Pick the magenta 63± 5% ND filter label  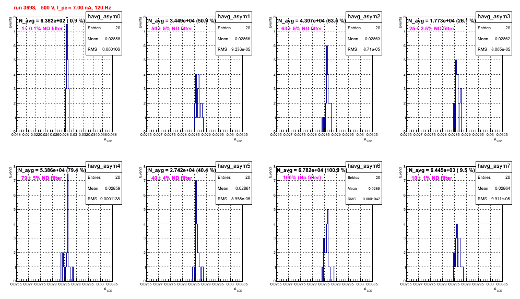(302, 29)
